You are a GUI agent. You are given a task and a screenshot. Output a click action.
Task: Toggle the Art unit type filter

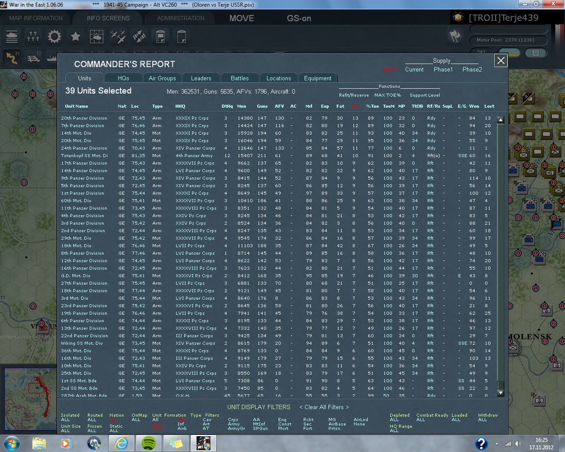[206, 424]
